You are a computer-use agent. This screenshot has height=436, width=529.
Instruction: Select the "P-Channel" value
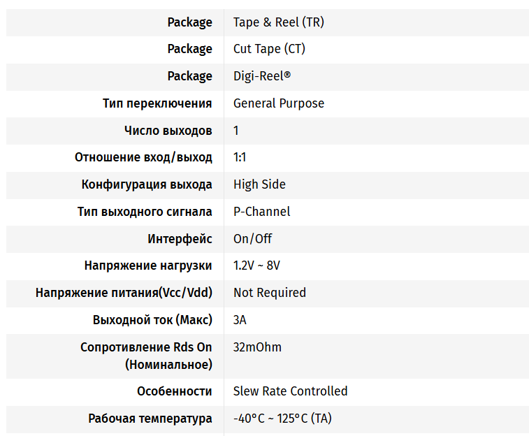pyautogui.click(x=261, y=212)
